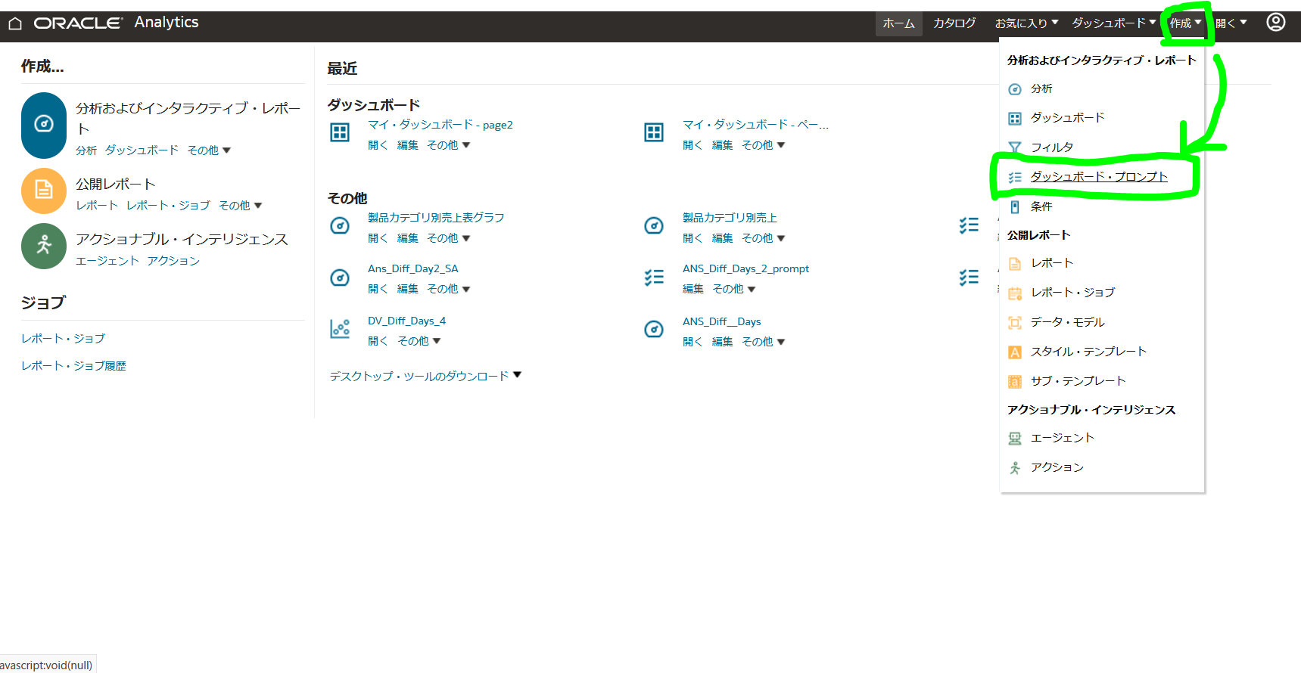Click the エージェント icon in the menu
Viewport: 1301px width, 673px height.
[1015, 439]
